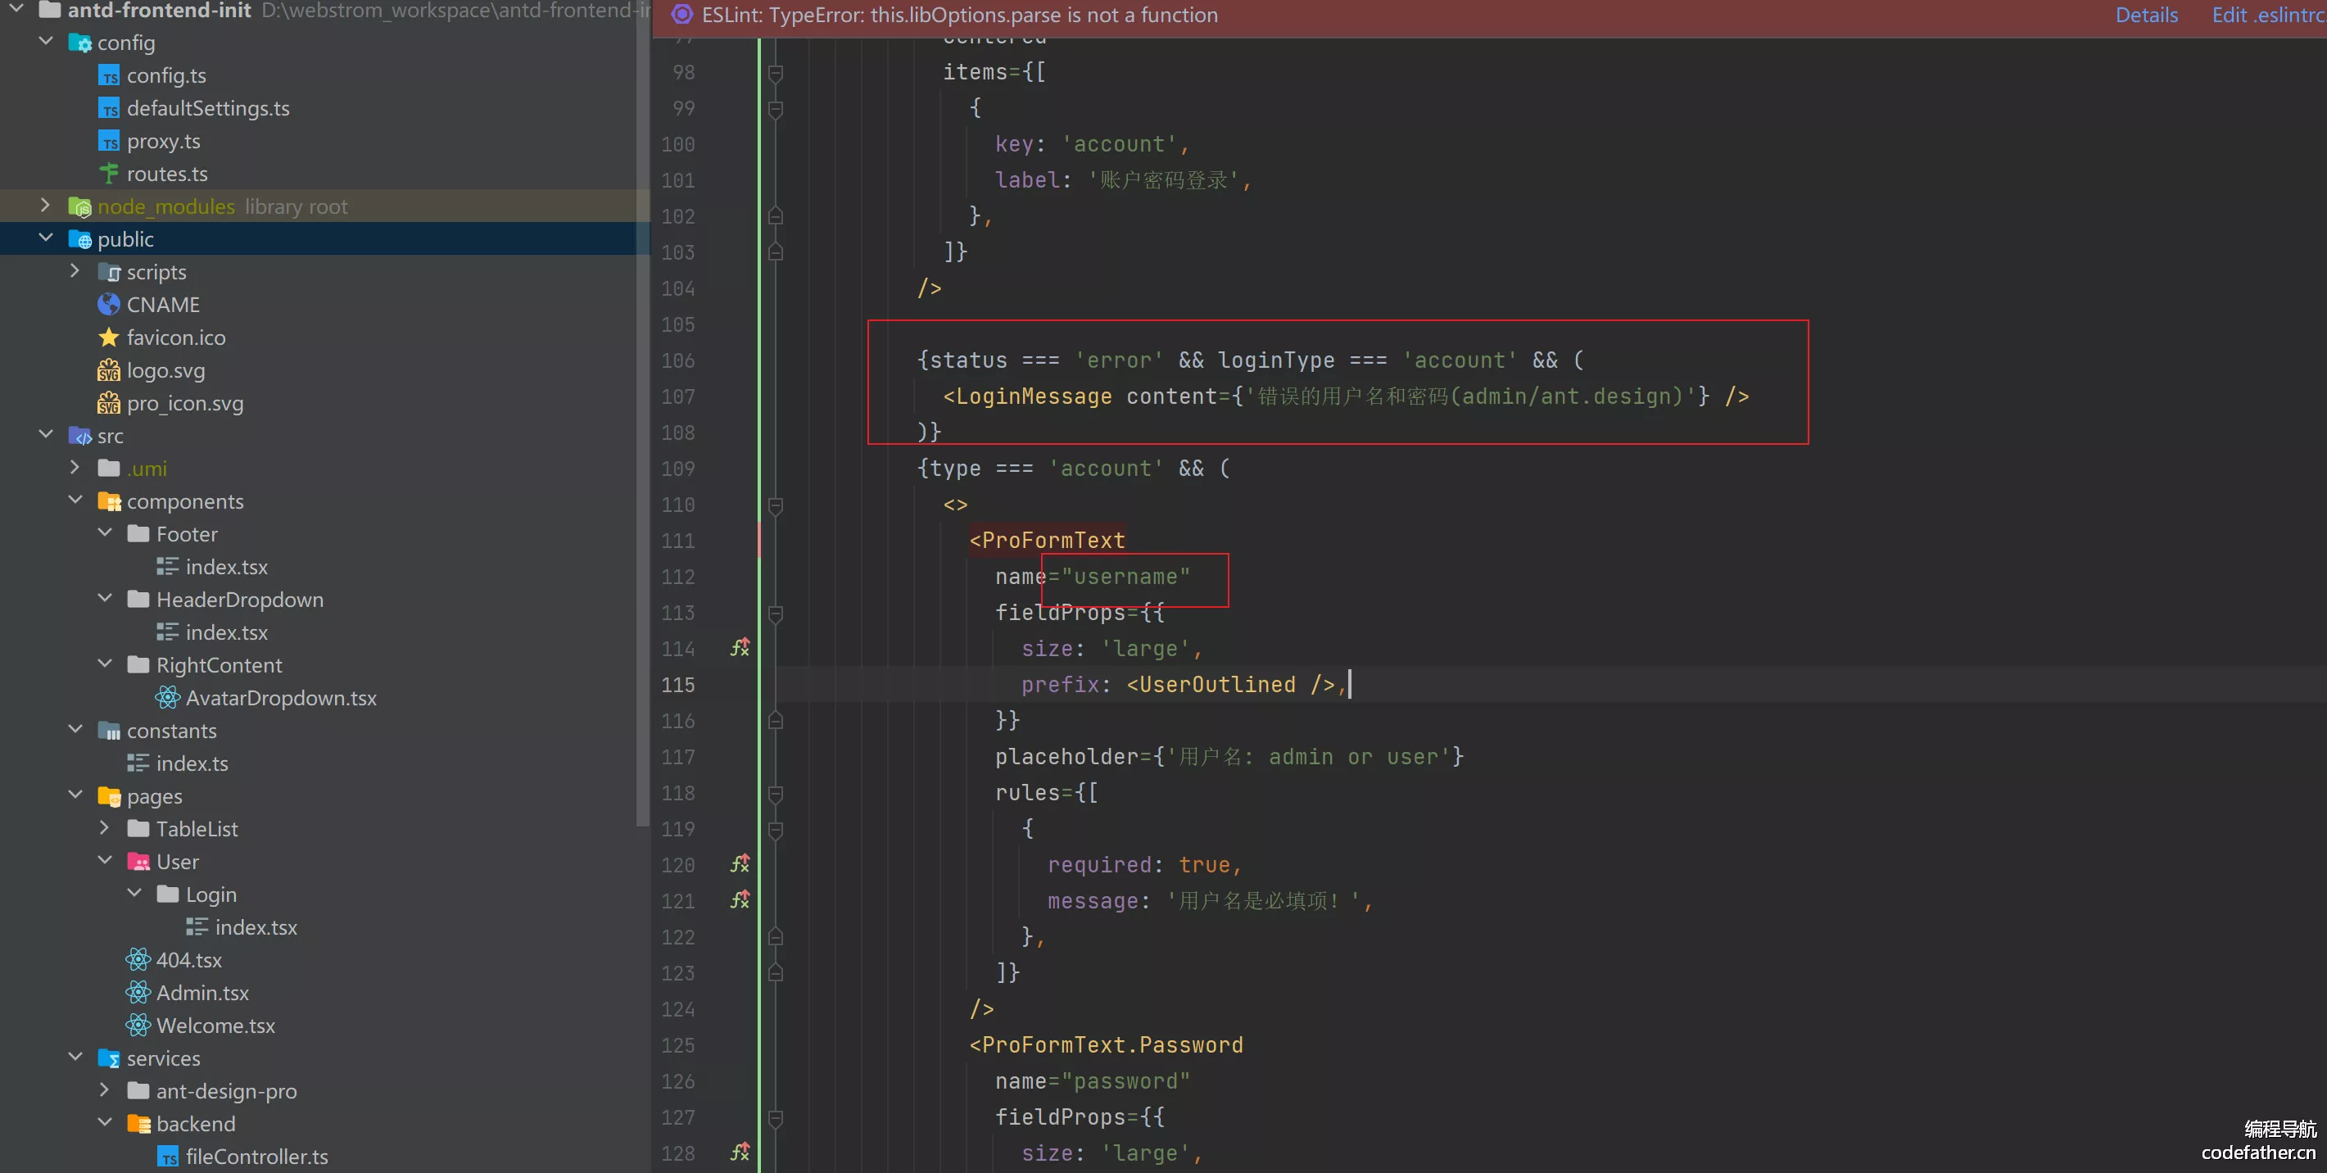Click the ESLint error icon in the banner

[x=682, y=15]
